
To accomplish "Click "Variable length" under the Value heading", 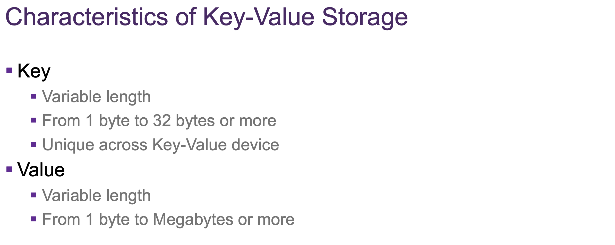I will coord(96,196).
